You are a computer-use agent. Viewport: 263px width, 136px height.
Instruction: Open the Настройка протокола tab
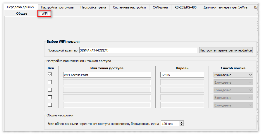(57, 7)
